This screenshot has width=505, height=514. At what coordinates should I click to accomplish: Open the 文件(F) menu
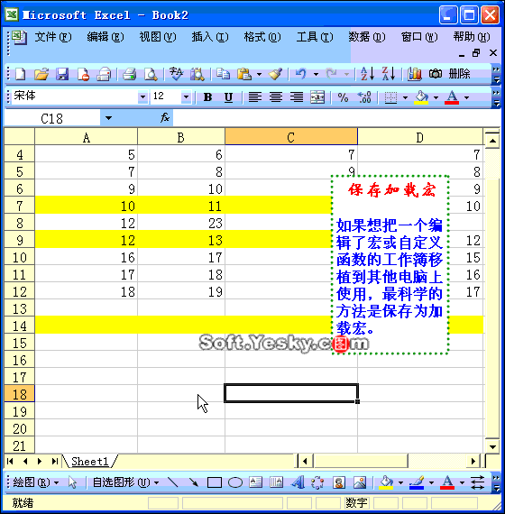(53, 37)
